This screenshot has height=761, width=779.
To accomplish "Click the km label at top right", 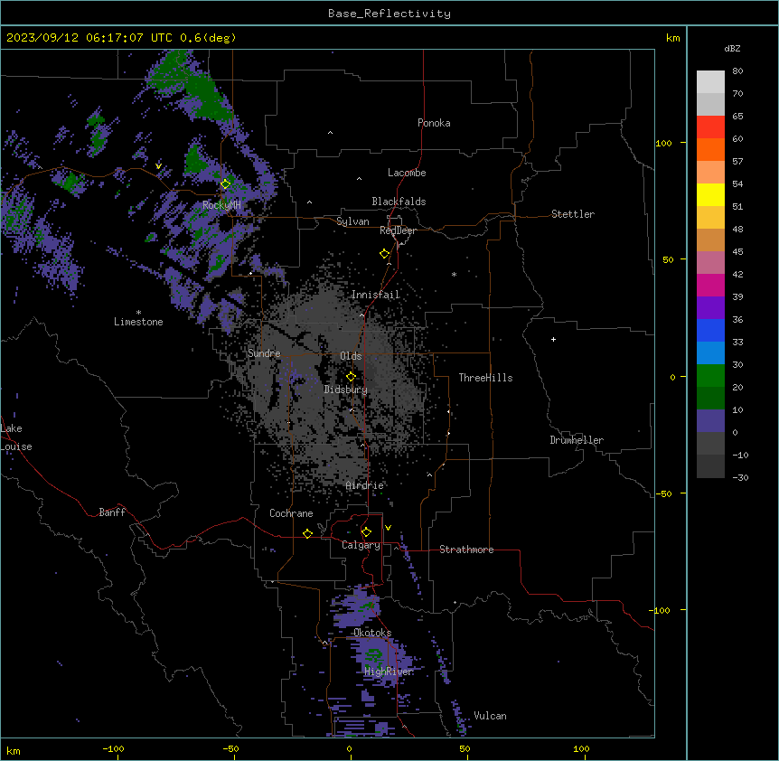I will (x=672, y=38).
